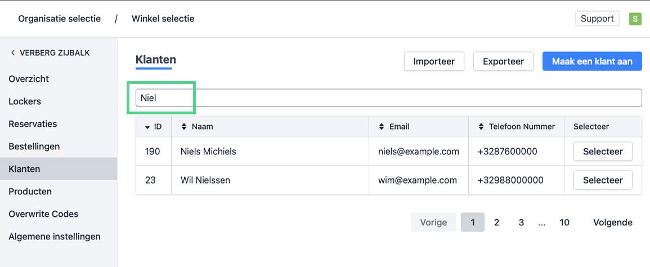Viewport: 650px width, 267px height.
Task: Sort customers by Naam column
Action: coord(183,127)
